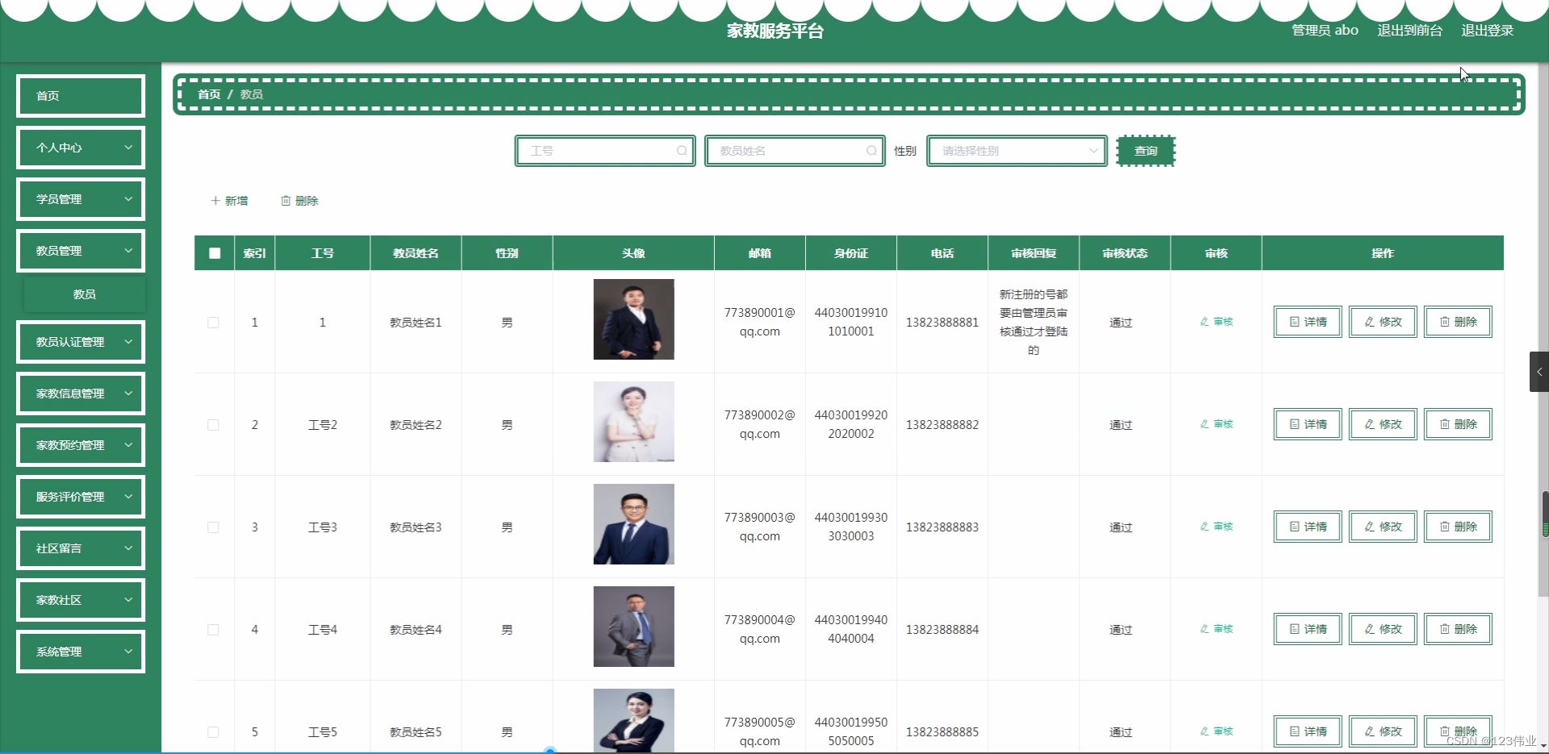Select 首页 in the sidebar menu
Viewport: 1549px width, 754px height.
(x=80, y=95)
